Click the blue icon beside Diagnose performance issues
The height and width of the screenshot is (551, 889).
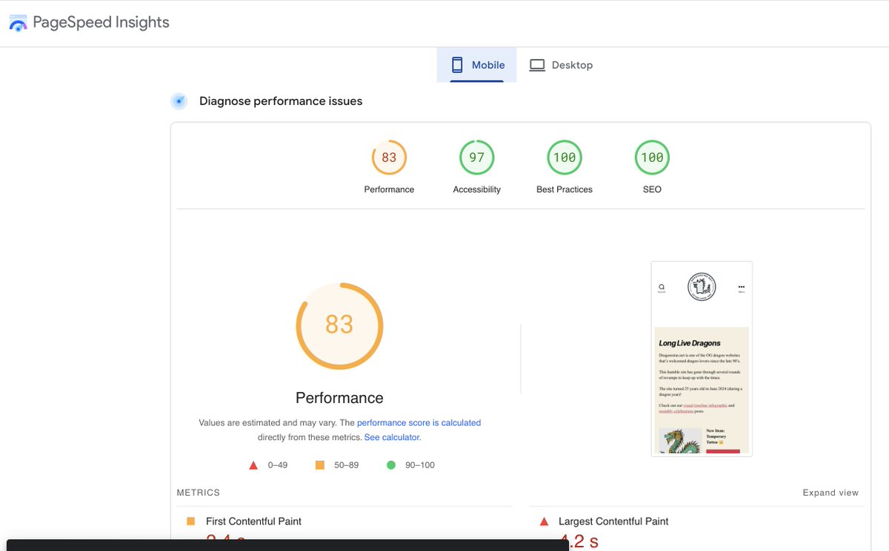(179, 101)
